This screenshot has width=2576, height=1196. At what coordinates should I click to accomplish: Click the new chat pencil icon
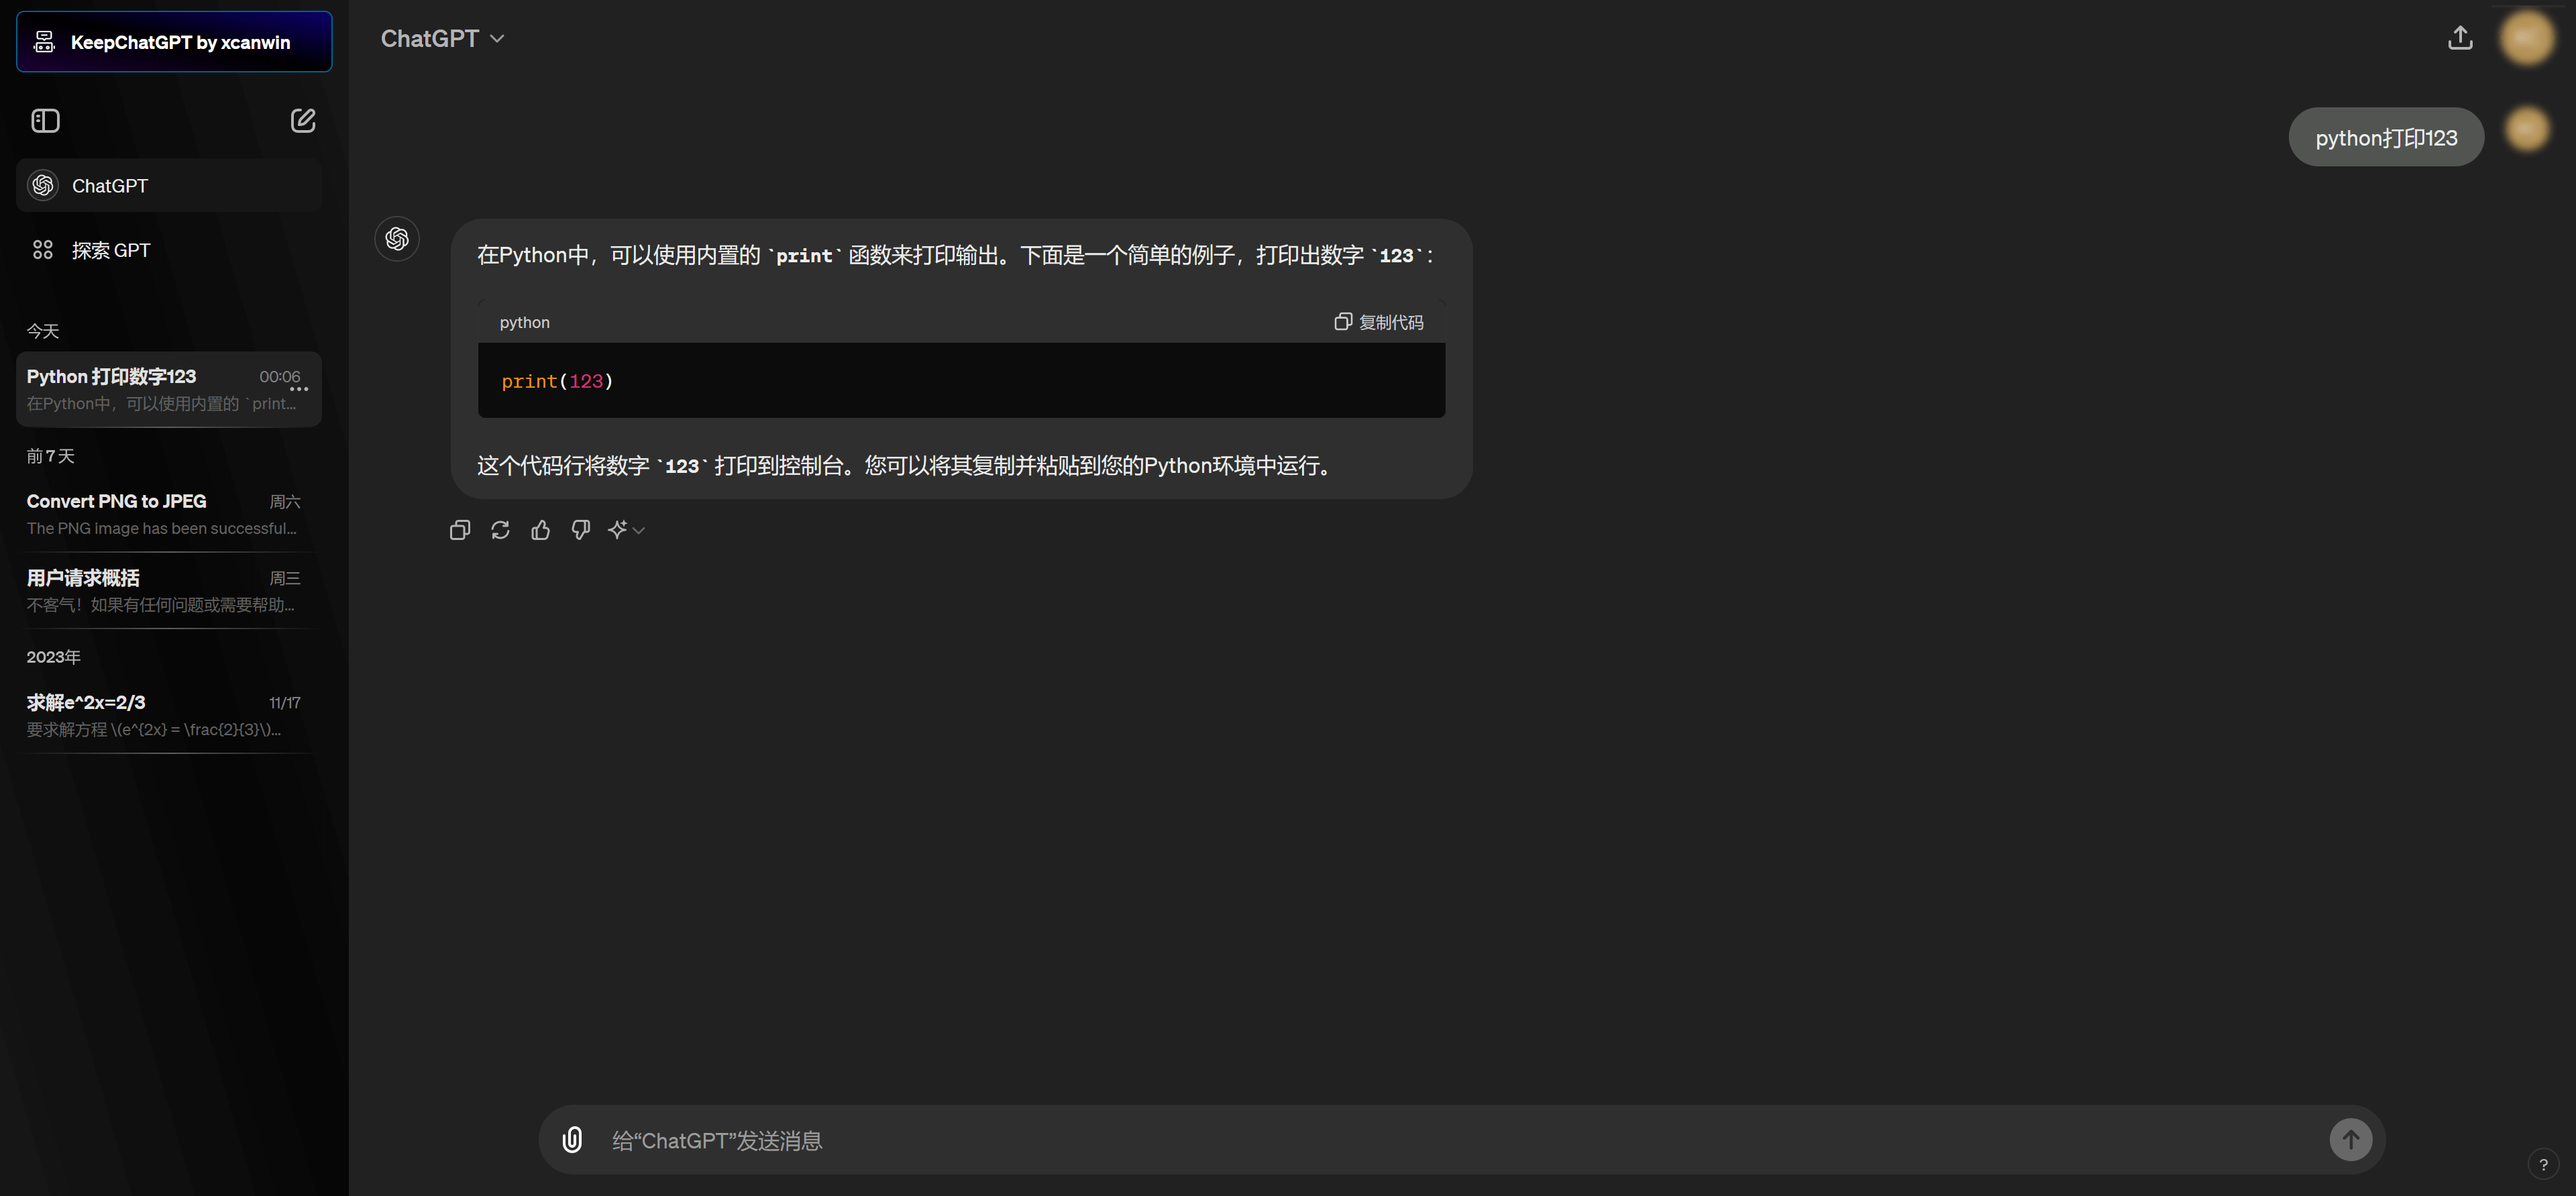[x=303, y=121]
